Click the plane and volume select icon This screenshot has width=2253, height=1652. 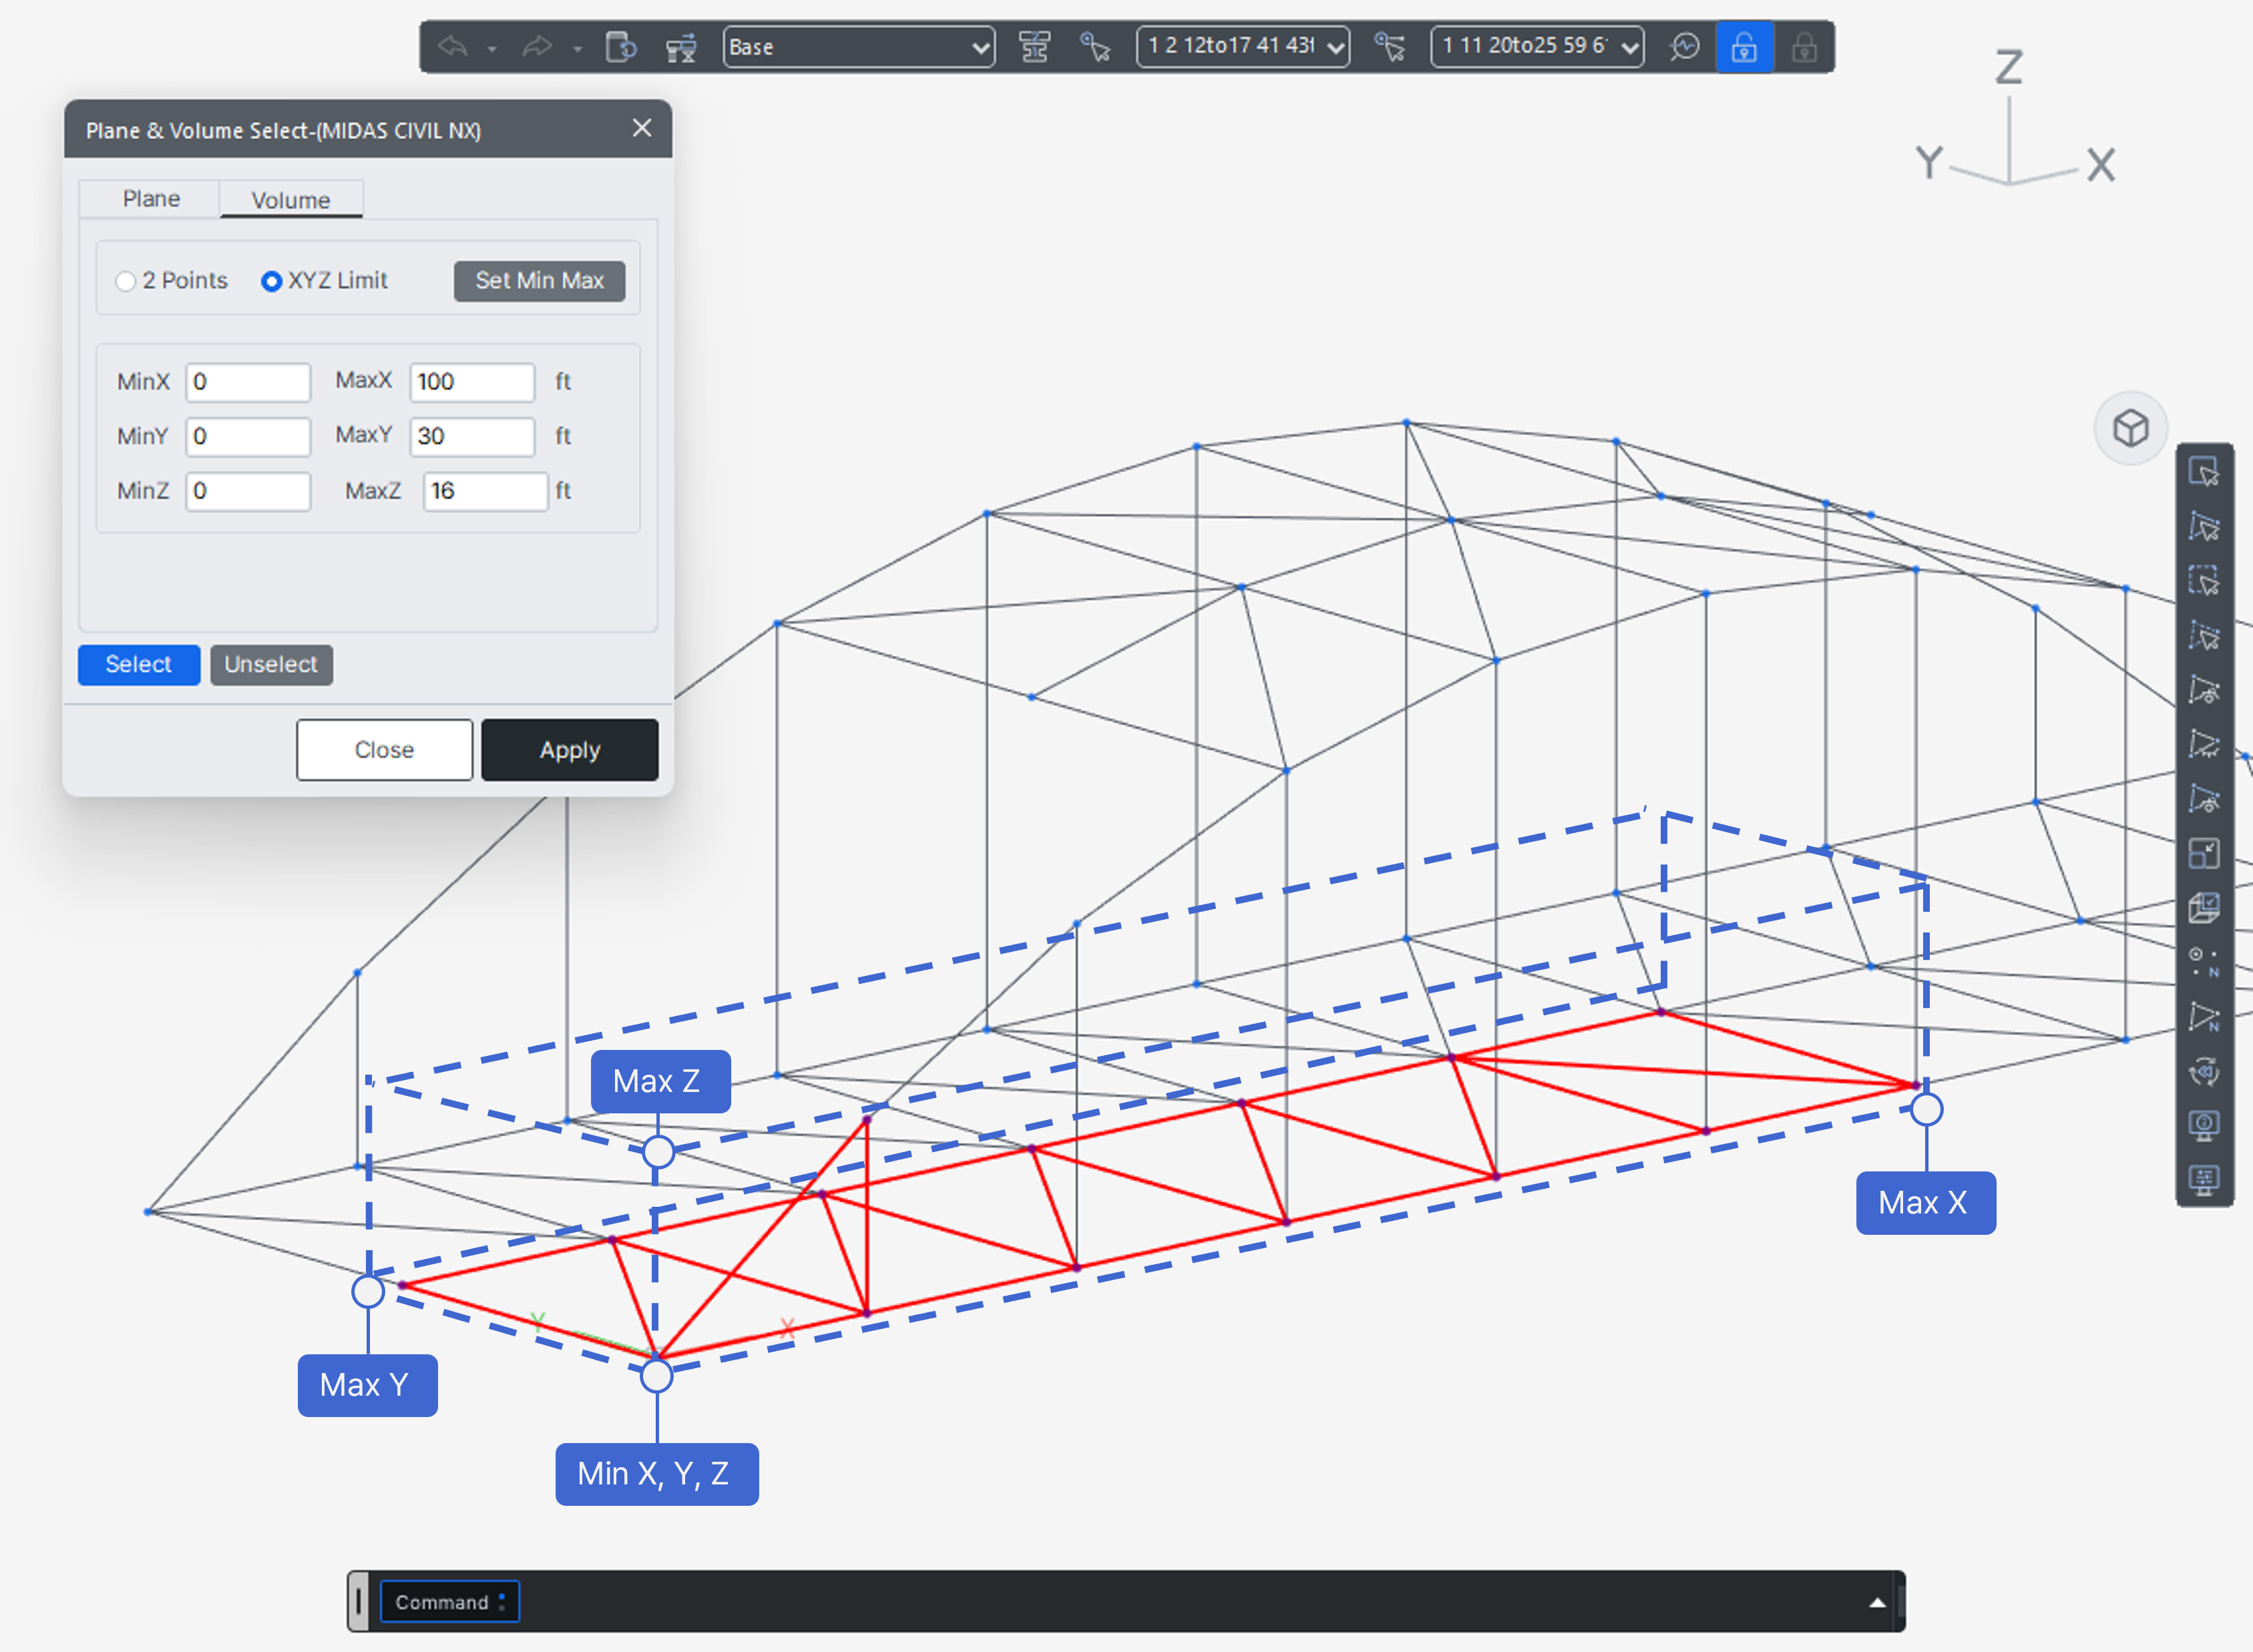pos(2204,907)
